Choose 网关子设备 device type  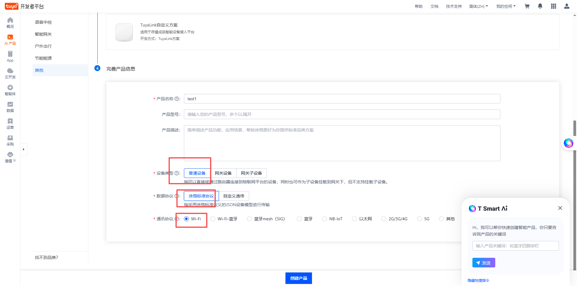pos(252,173)
